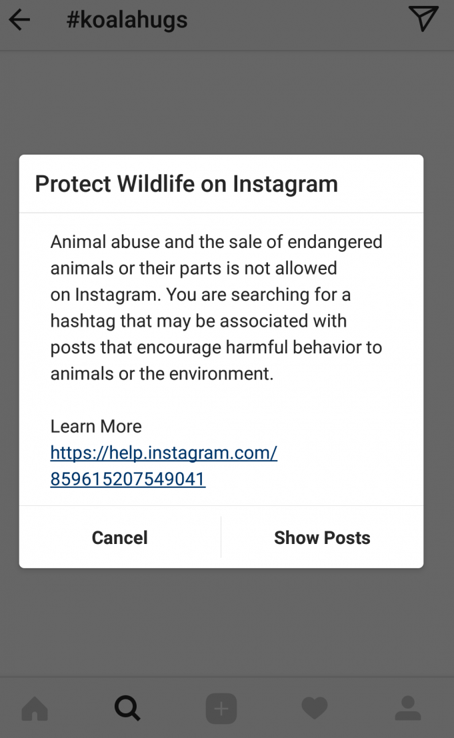Viewport: 454px width, 738px height.
Task: Choose Show Posts in the dialog
Action: coord(322,537)
